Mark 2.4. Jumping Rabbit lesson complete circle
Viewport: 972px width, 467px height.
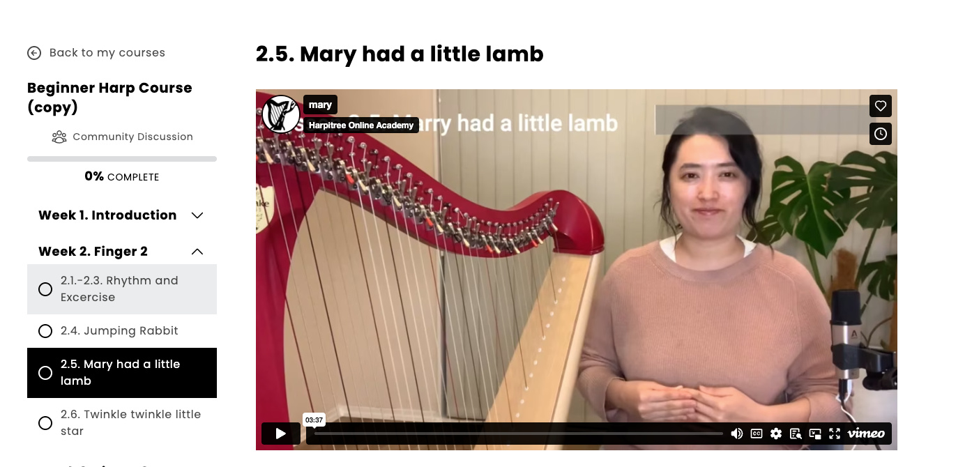[x=45, y=331]
